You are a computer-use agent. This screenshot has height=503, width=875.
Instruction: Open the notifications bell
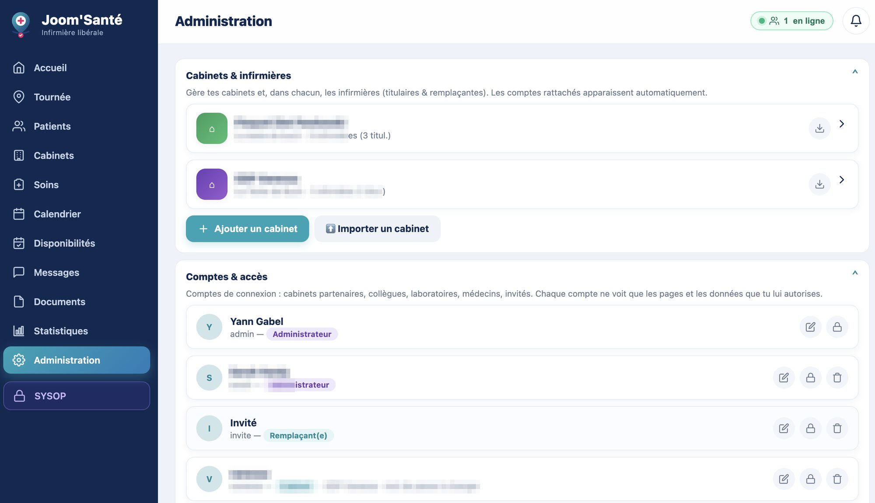click(x=856, y=21)
